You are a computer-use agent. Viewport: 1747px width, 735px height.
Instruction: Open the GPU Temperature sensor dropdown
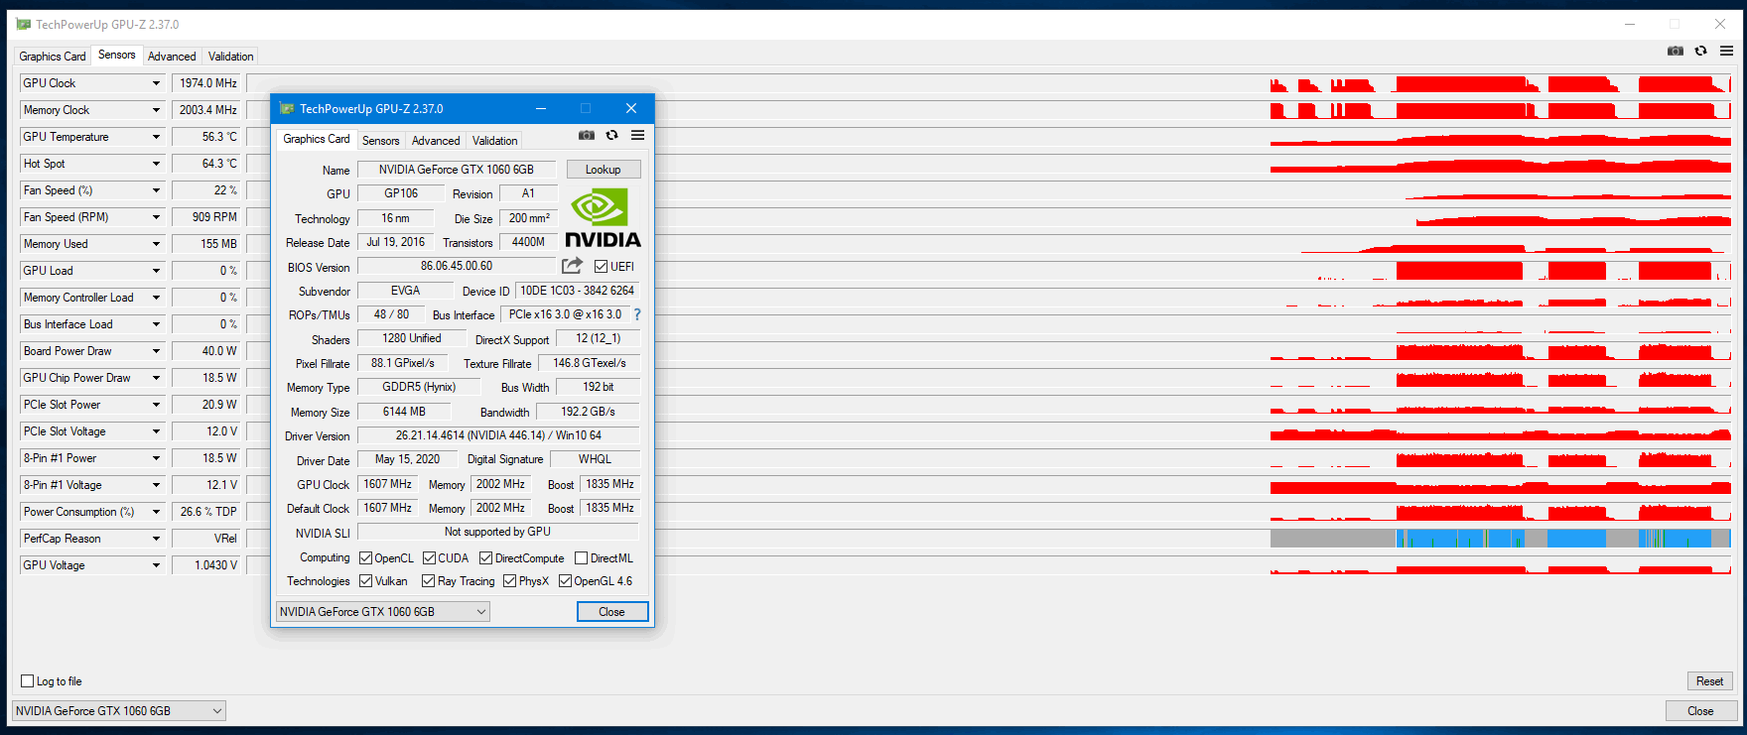click(x=156, y=137)
